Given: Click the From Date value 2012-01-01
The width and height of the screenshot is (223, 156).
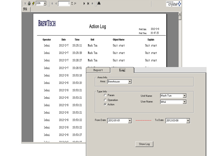Looking at the screenshot, I should (114, 121).
